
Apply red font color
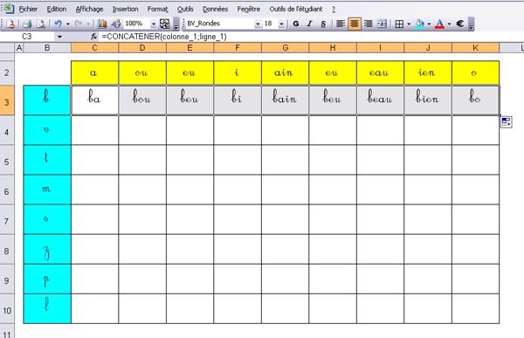(439, 24)
